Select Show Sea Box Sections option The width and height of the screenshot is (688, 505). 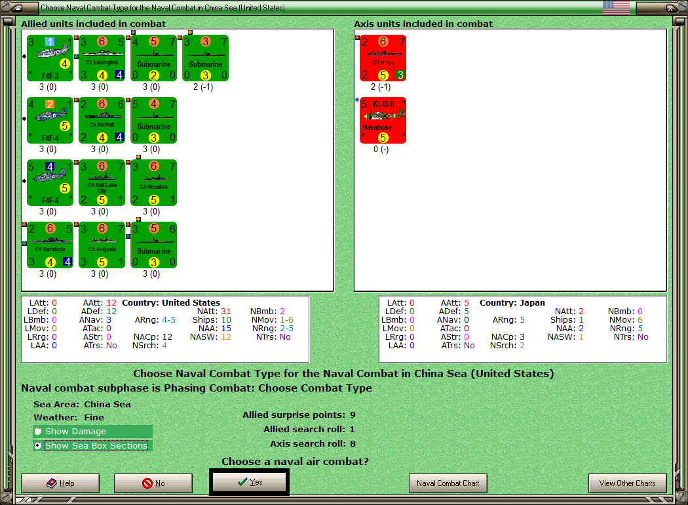(38, 446)
